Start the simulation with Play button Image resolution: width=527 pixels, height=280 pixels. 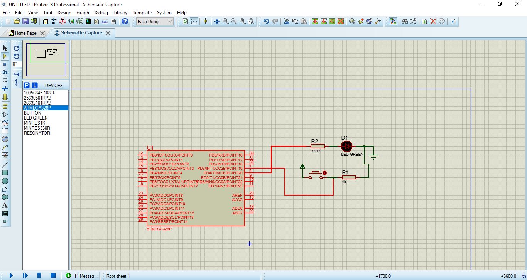(x=11, y=276)
